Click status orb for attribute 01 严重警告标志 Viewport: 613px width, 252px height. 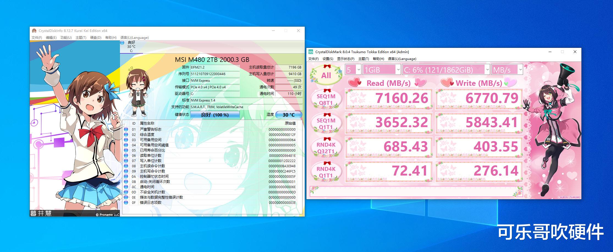click(126, 129)
